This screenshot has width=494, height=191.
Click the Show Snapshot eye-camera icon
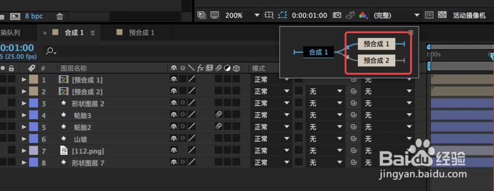point(350,15)
